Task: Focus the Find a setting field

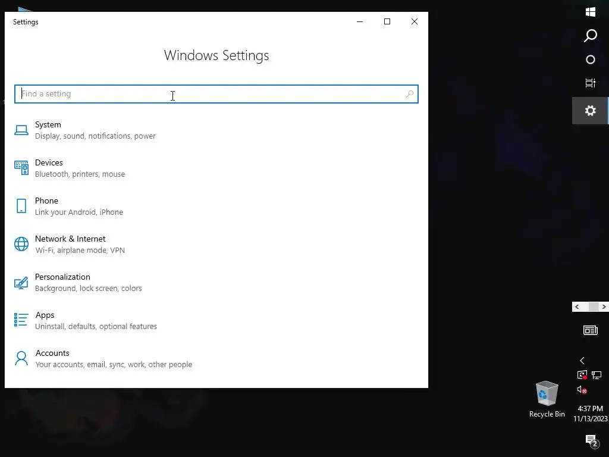Action: [x=216, y=93]
